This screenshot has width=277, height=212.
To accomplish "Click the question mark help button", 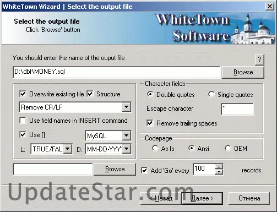I will point(259,59).
